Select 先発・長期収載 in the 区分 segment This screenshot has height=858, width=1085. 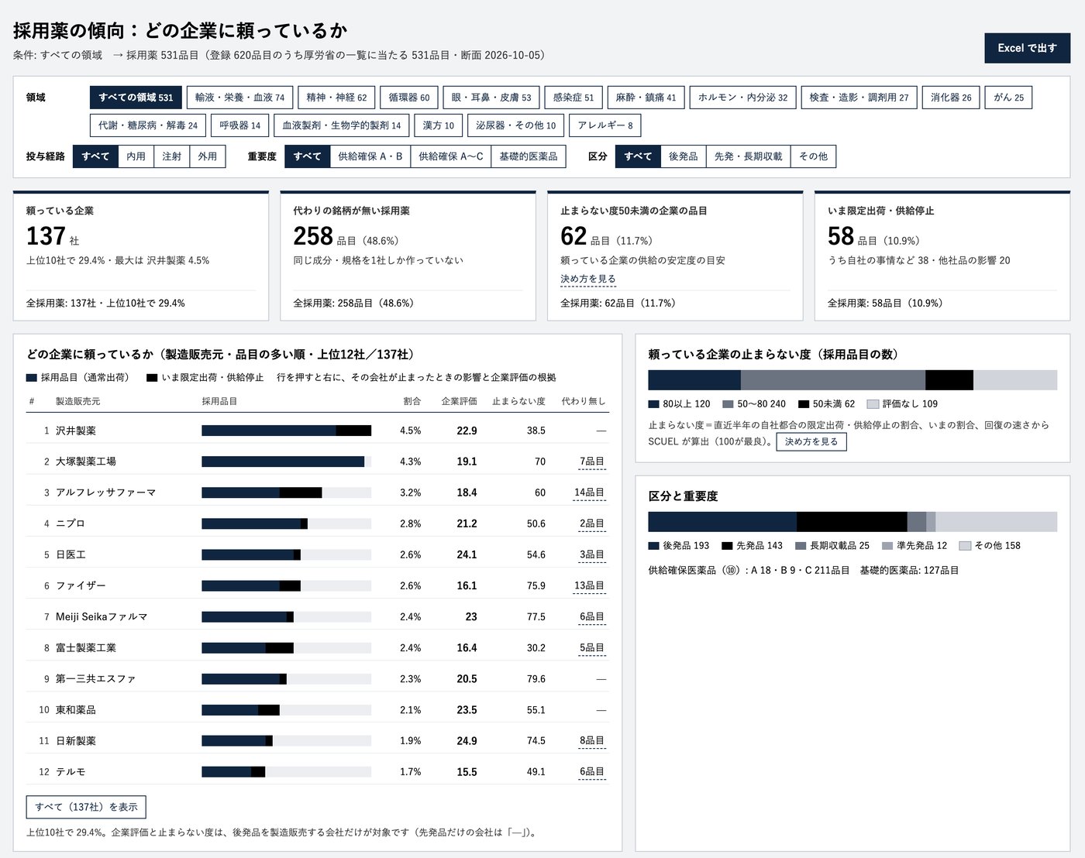(748, 156)
